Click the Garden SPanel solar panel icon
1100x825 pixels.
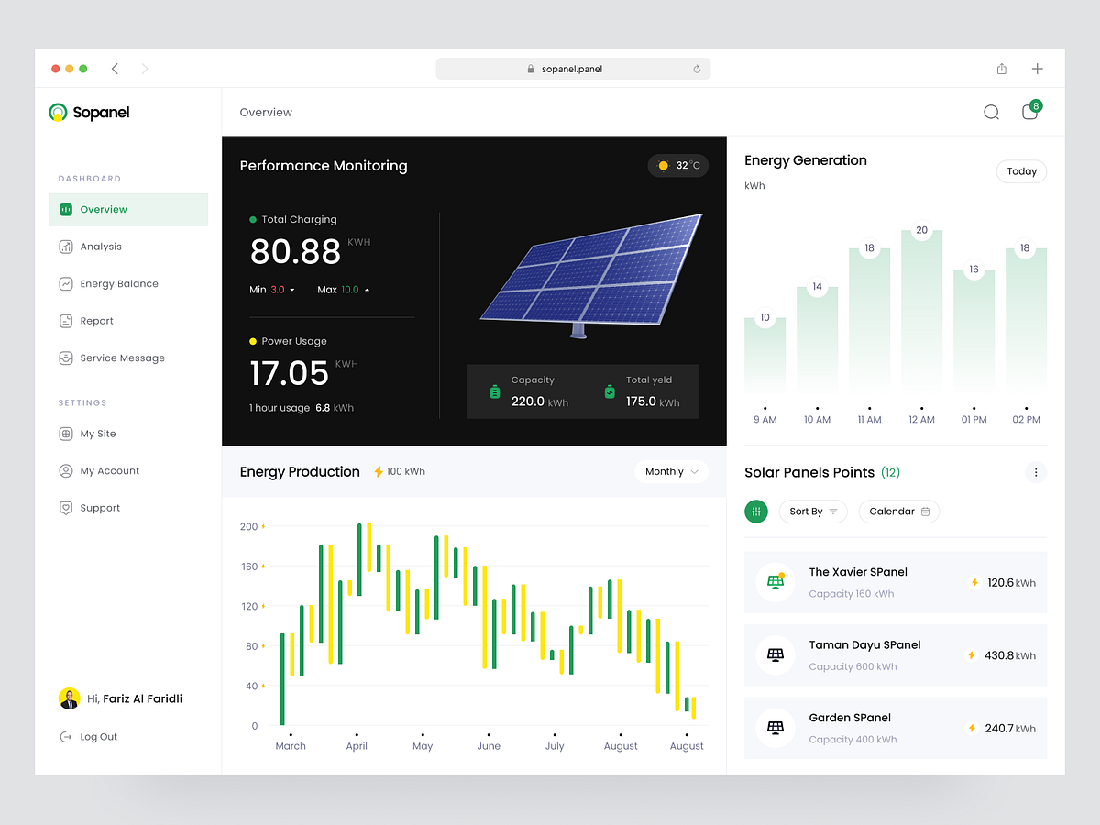tap(775, 727)
